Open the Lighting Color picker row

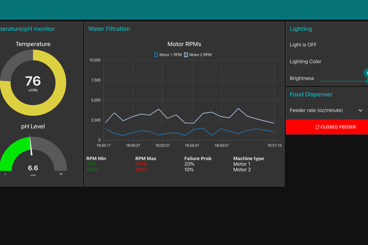point(306,62)
